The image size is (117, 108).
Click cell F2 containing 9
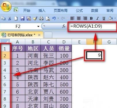click(x=94, y=55)
